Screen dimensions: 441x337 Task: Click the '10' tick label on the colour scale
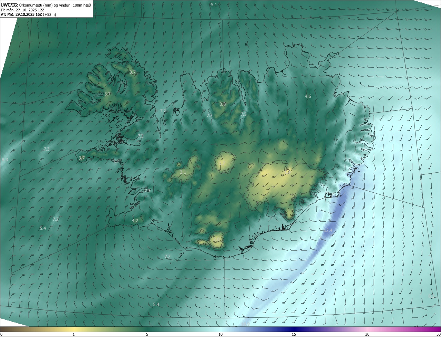[220, 334]
